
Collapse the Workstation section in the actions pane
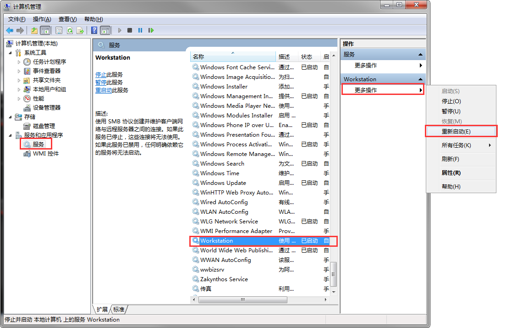click(420, 79)
